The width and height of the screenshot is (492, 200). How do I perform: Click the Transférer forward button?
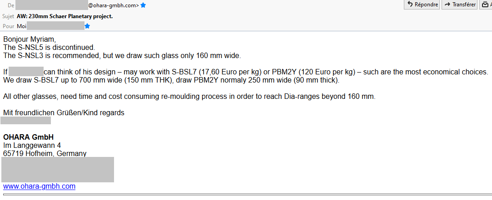click(x=459, y=5)
